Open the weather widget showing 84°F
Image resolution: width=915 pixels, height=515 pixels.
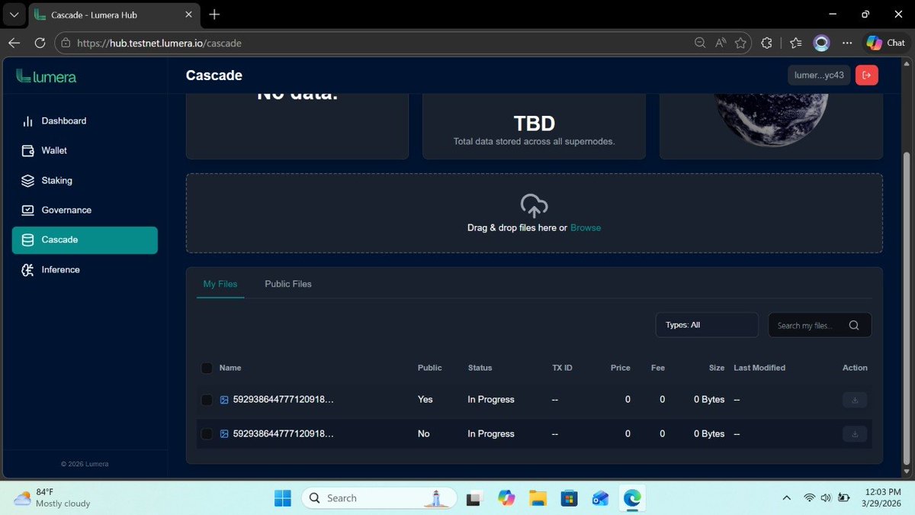coord(53,498)
